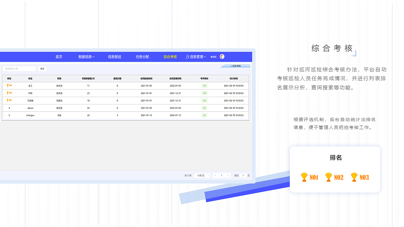Select the name cell changxu
This screenshot has width=404, height=227.
[30, 115]
